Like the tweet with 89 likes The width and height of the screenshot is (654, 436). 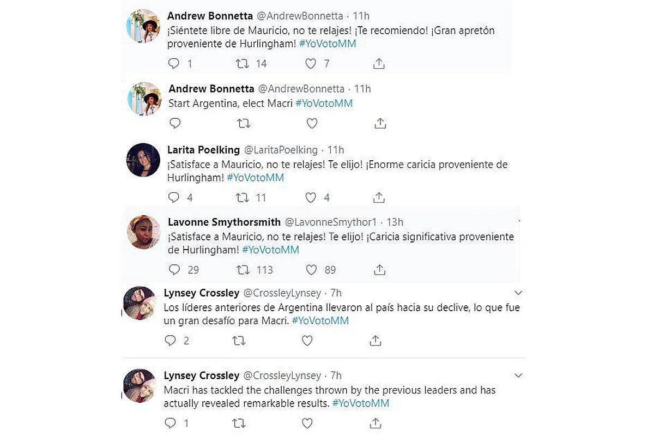[x=312, y=269]
